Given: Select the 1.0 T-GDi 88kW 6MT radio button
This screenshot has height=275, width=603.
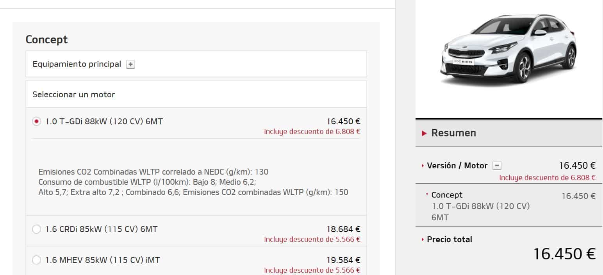Looking at the screenshot, I should [36, 121].
